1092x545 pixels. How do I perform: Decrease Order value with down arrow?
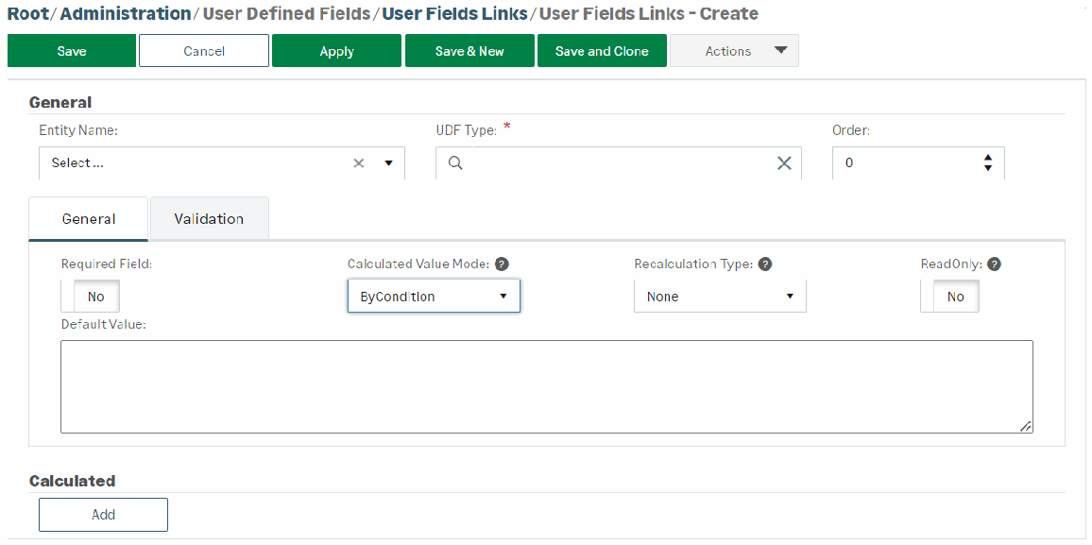point(988,168)
